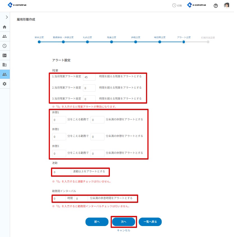Go to the 基本設定 step
This screenshot has height=237, width=234.
(39, 42)
